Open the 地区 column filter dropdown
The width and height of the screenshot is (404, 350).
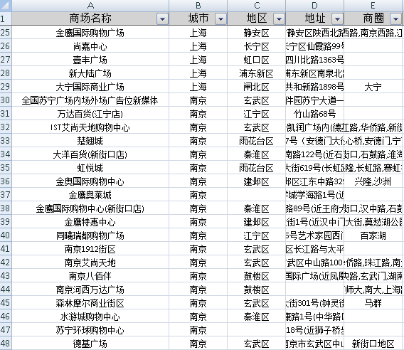pos(279,18)
